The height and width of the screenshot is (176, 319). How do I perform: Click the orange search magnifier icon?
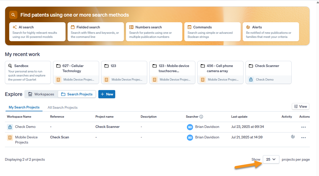13,15
